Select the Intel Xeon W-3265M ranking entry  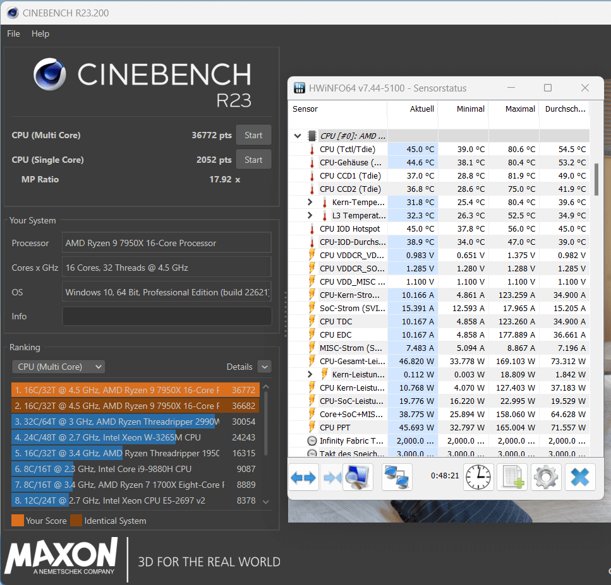coord(135,437)
